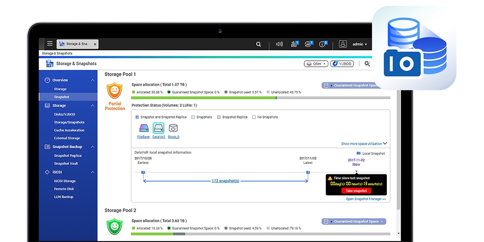Screen dimensions: 484x242
Task: Open Snapshot Replica in sidebar
Action: point(68,156)
